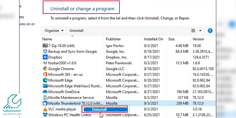Choose Uninstall from the context menu
This screenshot has width=236, height=118.
coord(105,109)
